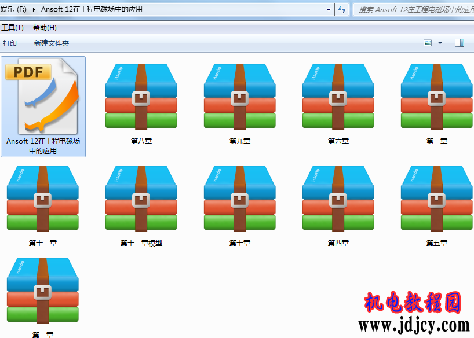
Task: Select the 第五章 archive file
Action: pos(436,199)
